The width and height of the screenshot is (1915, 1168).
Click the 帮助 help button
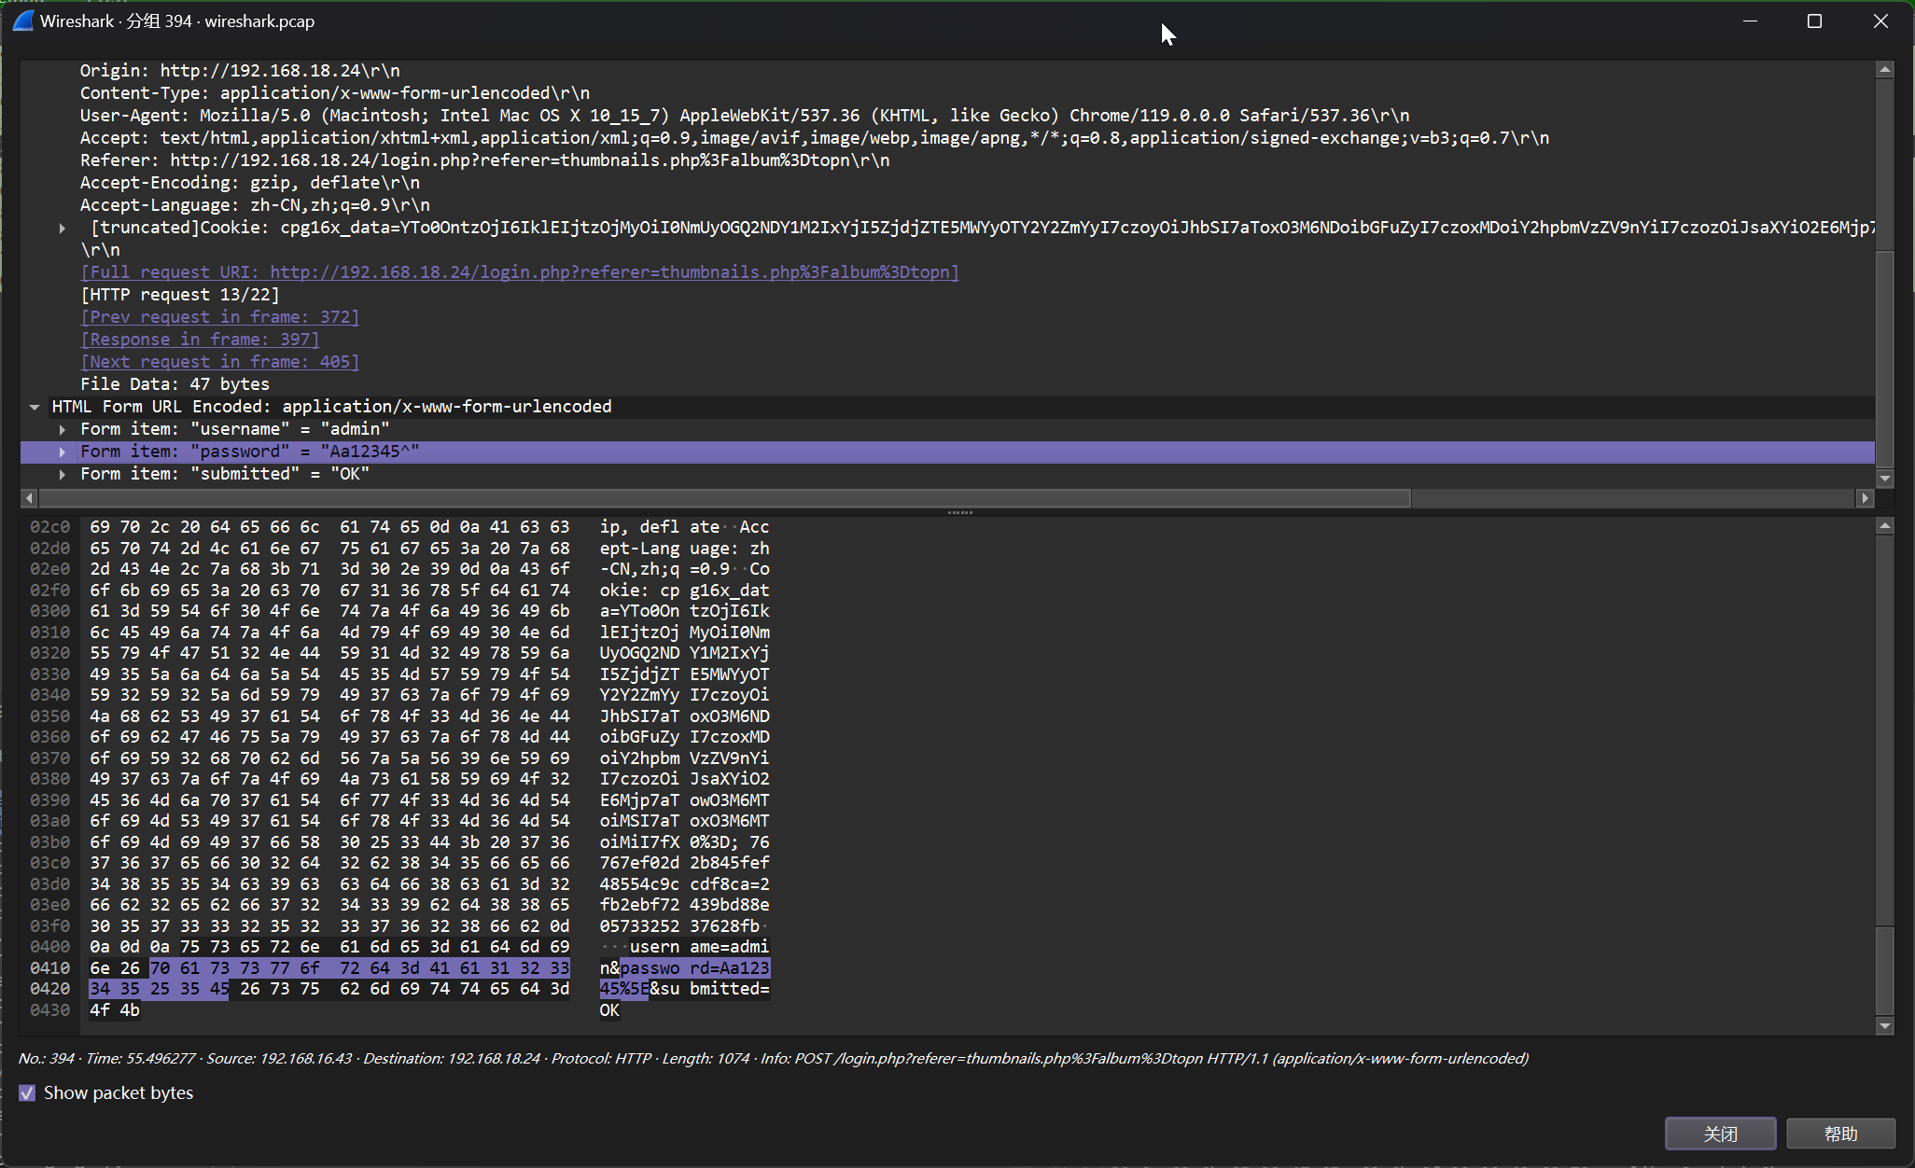point(1840,1133)
